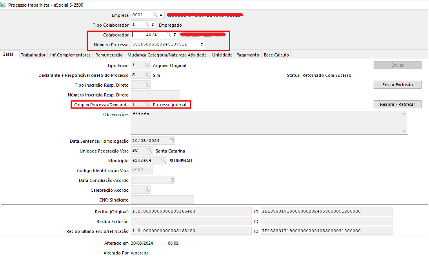Open the Declarante é Responsável lookup magnifier
429x258 pixels.
(x=147, y=74)
